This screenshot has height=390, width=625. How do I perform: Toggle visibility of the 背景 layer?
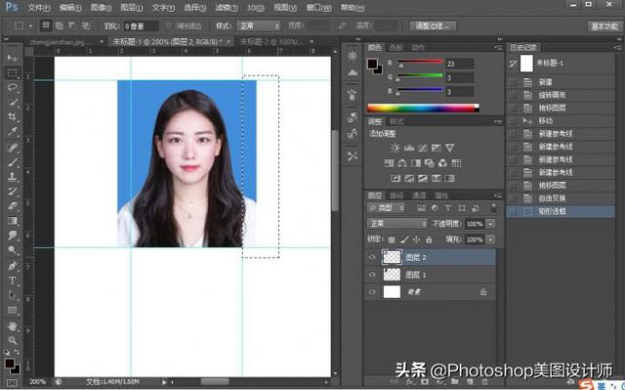tap(372, 292)
